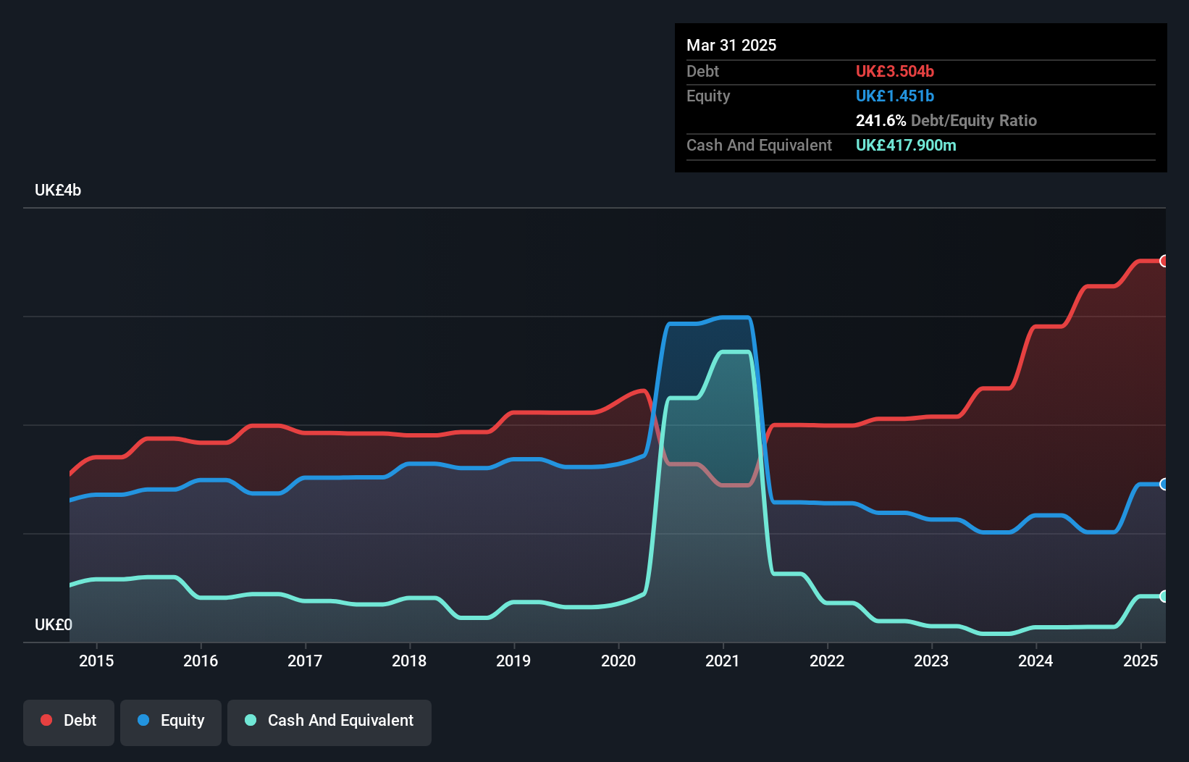Click the 2021 x-axis label

(x=723, y=661)
